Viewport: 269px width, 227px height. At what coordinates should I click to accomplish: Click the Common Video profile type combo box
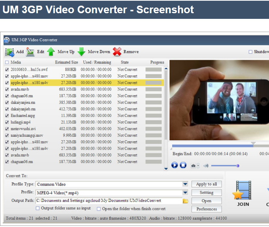[112, 184]
